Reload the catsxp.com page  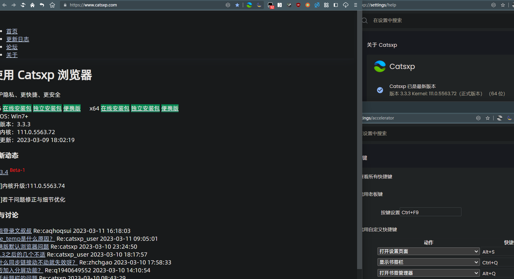23,5
